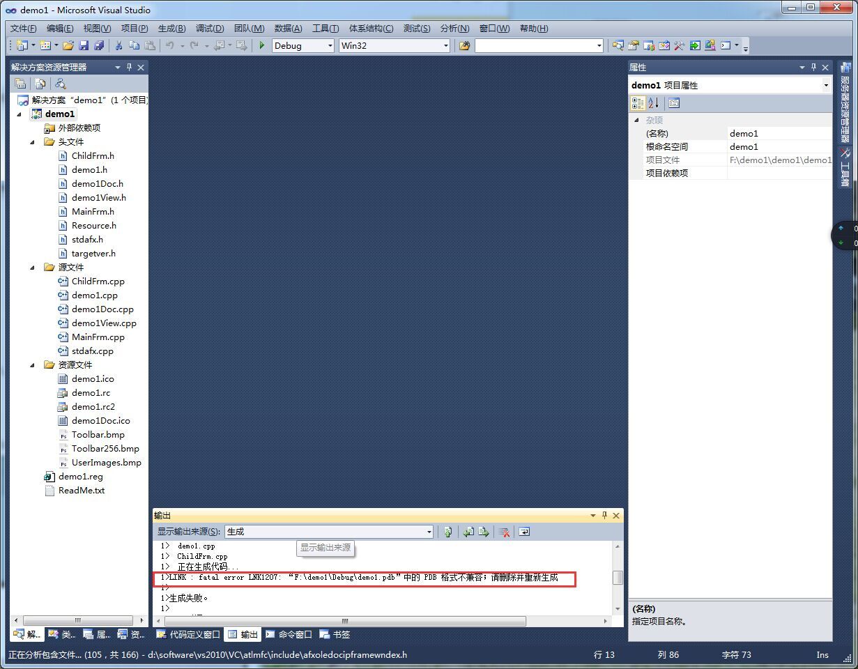858x669 pixels.
Task: Select the 外部依赖项 node
Action: 79,128
